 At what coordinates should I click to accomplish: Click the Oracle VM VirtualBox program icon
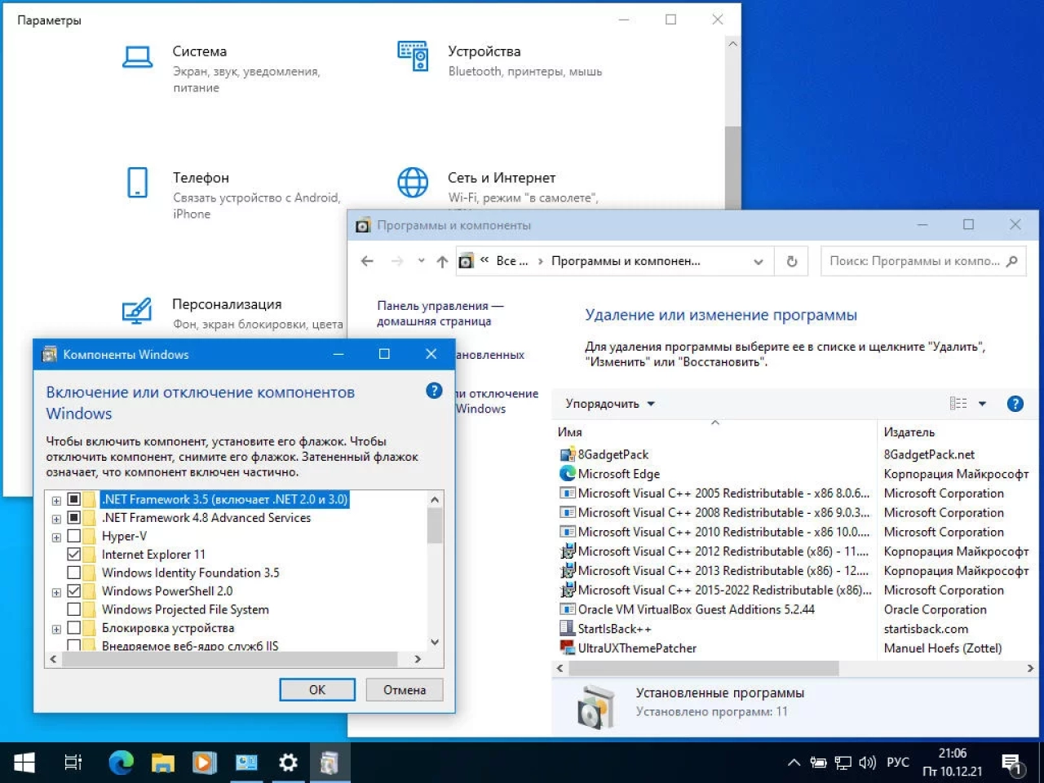pyautogui.click(x=568, y=609)
